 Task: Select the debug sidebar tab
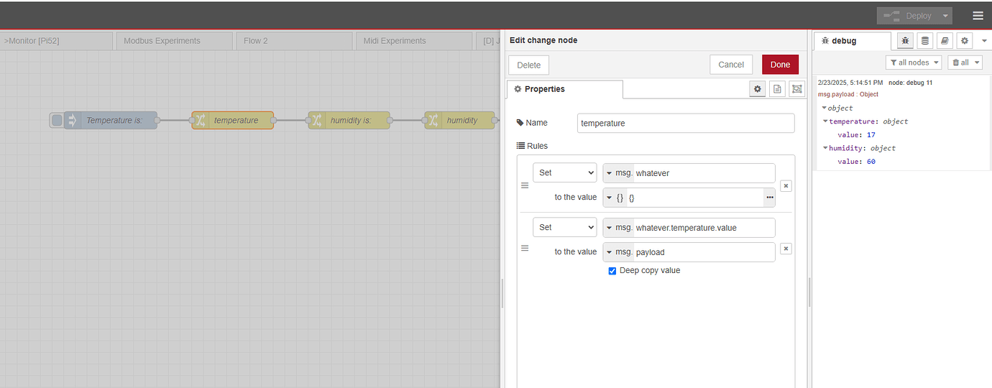(853, 41)
